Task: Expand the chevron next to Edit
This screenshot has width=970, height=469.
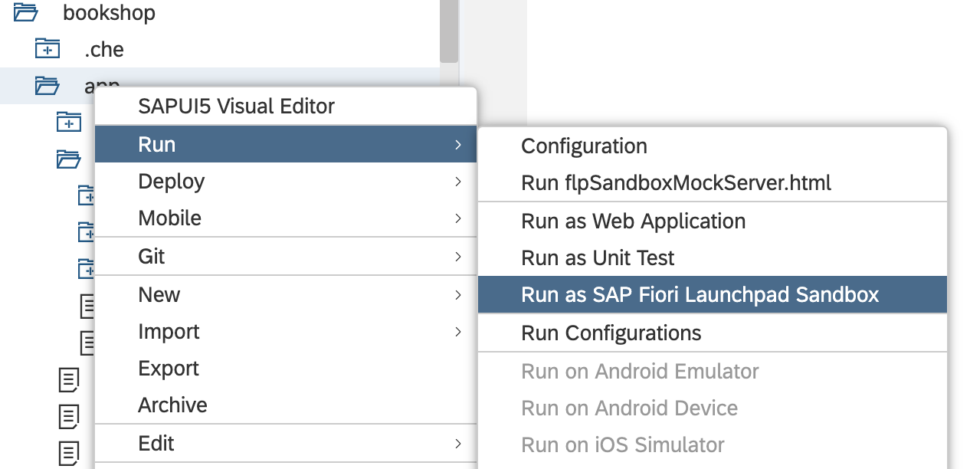Action: [x=457, y=443]
